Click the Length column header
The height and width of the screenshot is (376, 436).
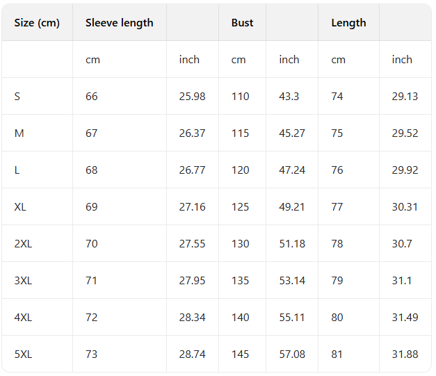click(348, 23)
